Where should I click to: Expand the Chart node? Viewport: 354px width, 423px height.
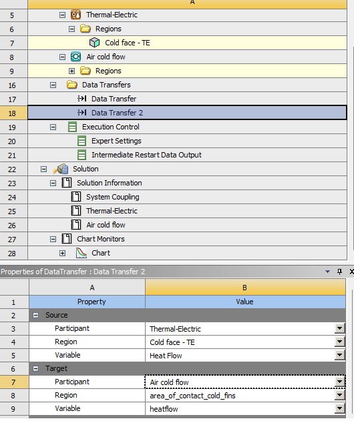pos(62,254)
